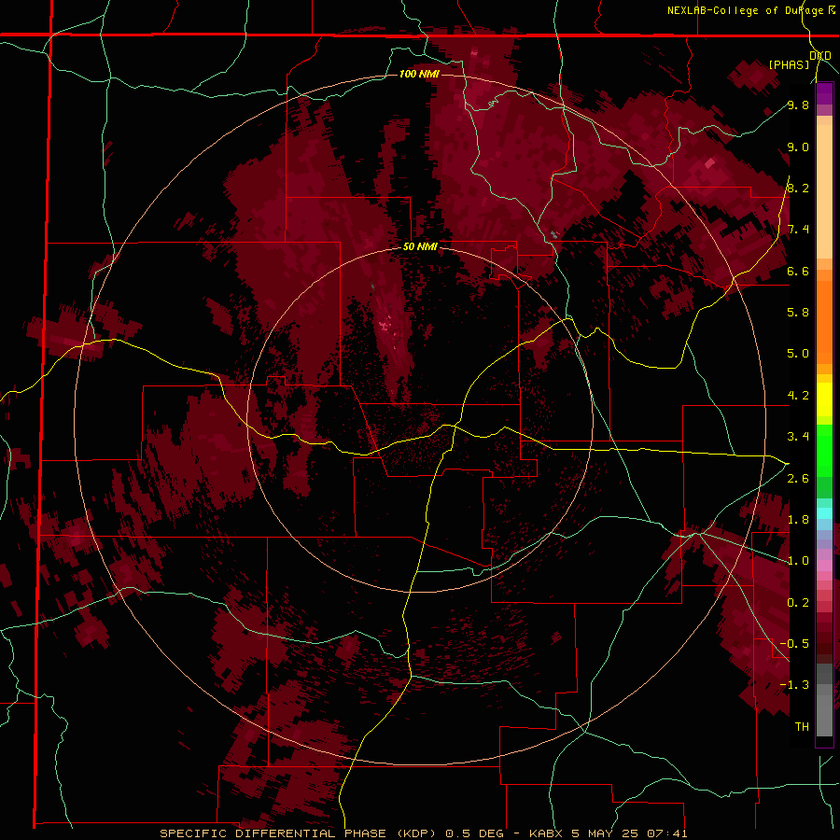Click the 5.0 legend value
The image size is (840, 840).
(x=798, y=354)
